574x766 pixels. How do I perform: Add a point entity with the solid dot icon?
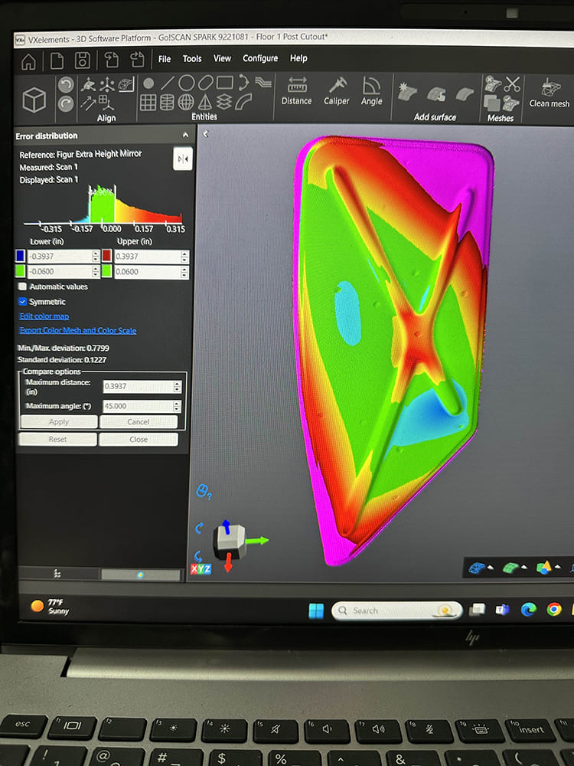coord(149,83)
